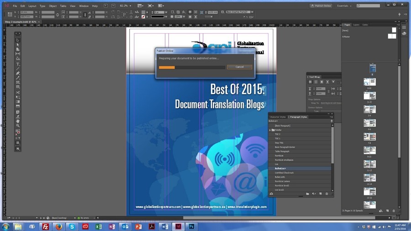The height and width of the screenshot is (231, 411).
Task: Select the TOC 2 paragraph style
Action: coord(300,134)
